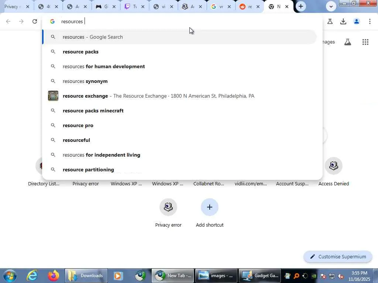Click the muted volume tray icon
Screen dimensions: 378x283
pyautogui.click(x=341, y=276)
